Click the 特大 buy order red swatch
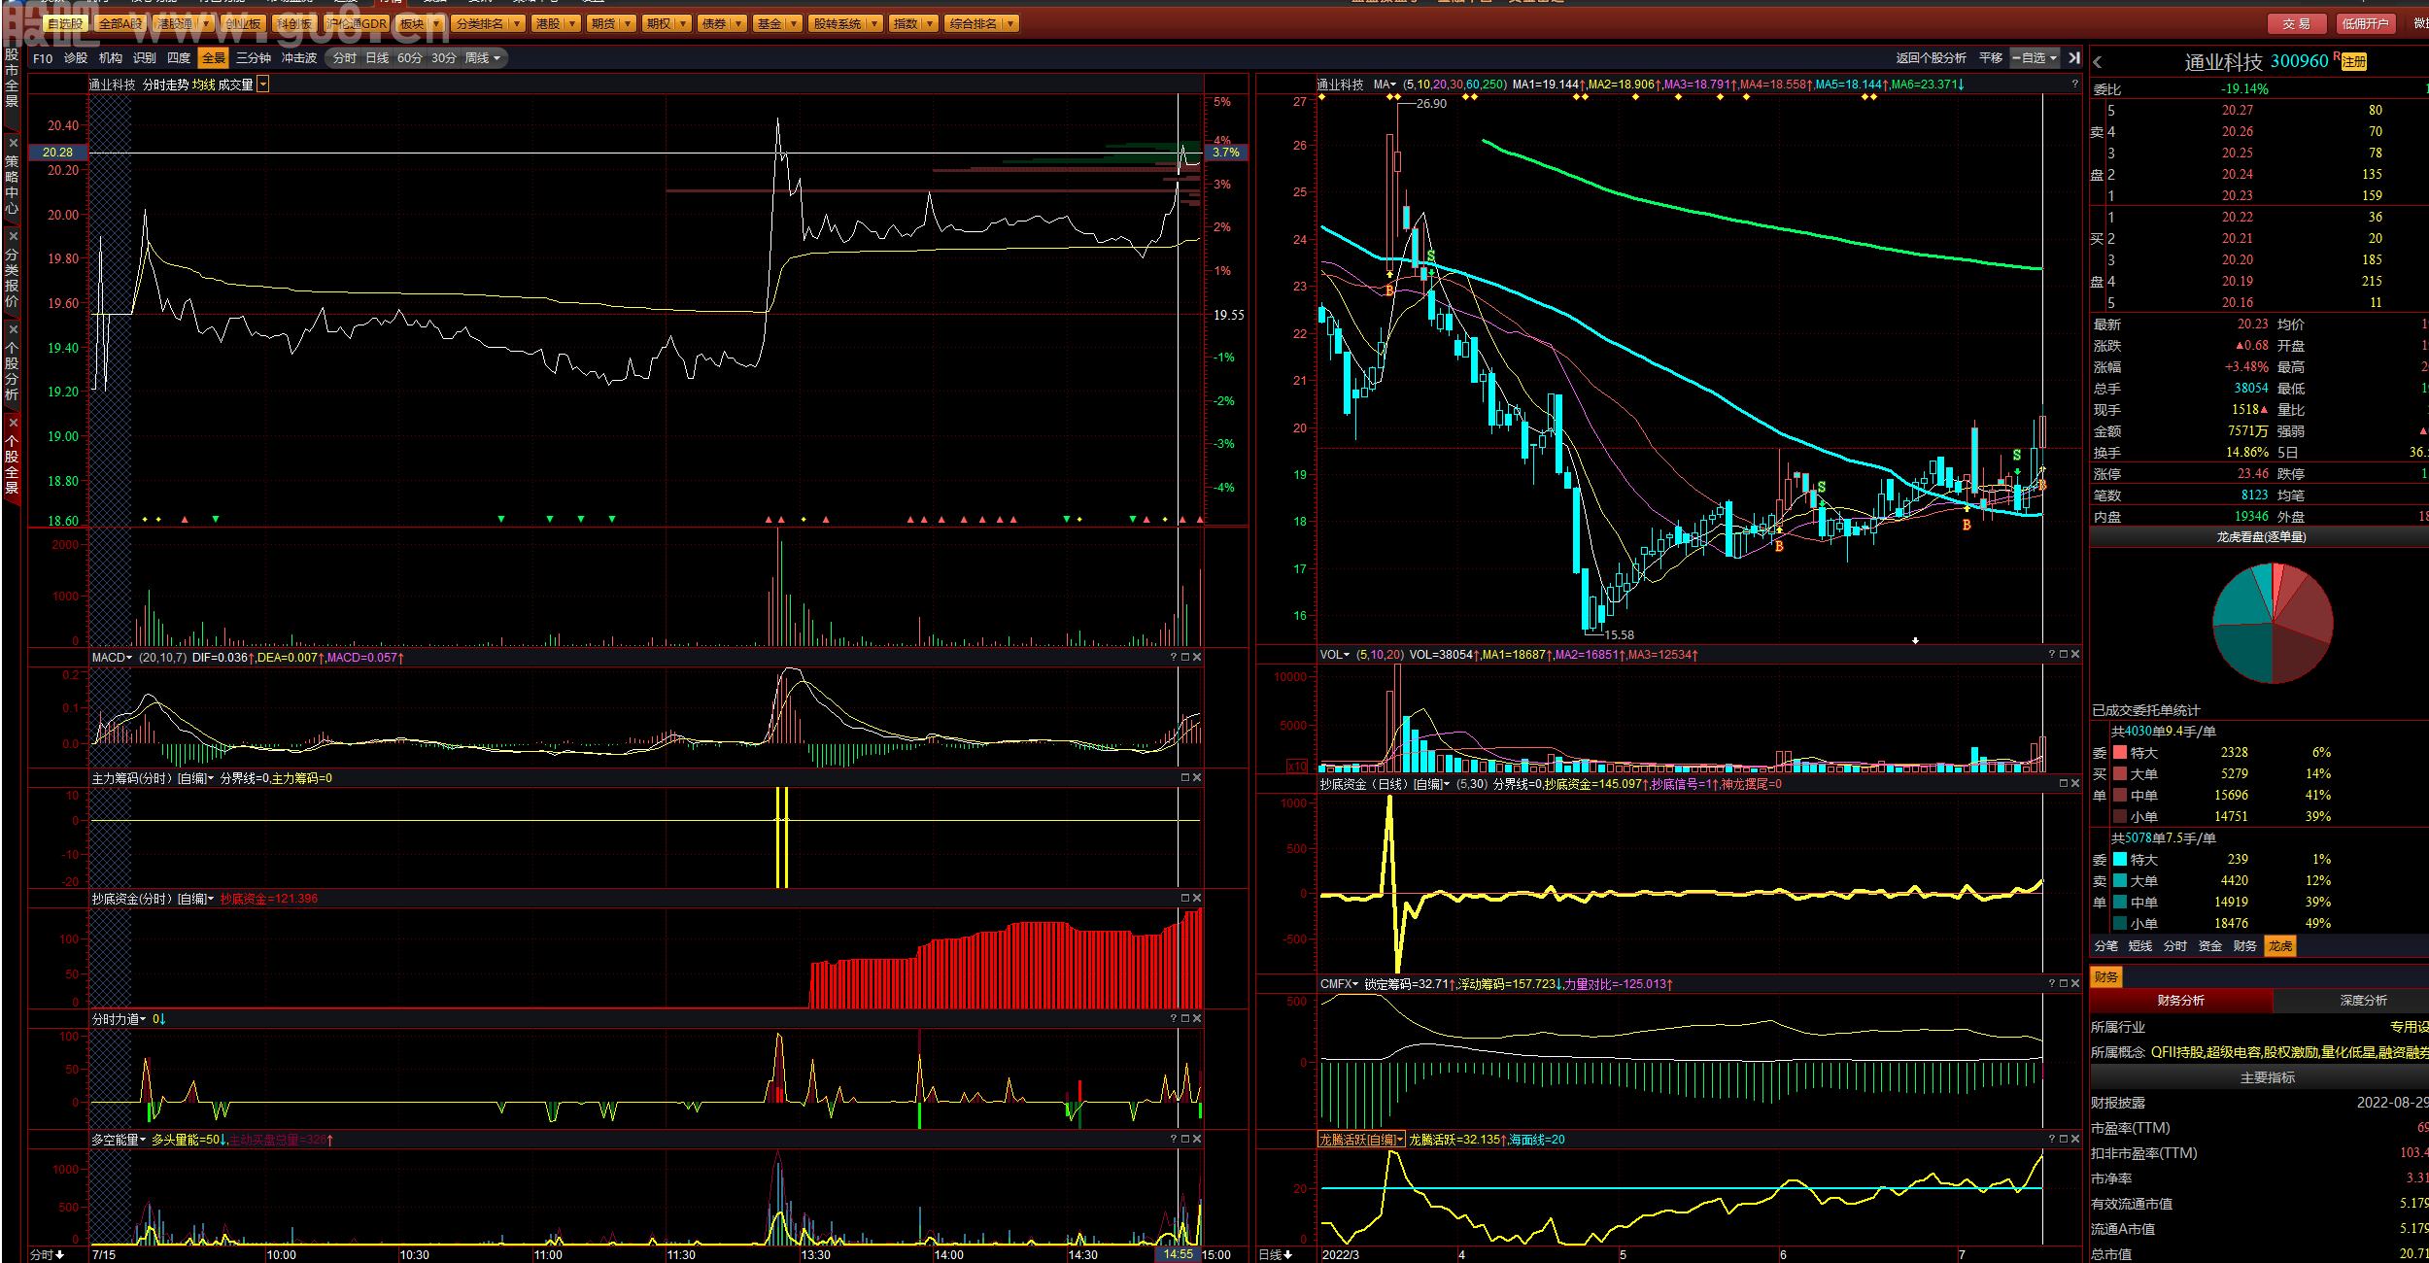 click(2119, 753)
